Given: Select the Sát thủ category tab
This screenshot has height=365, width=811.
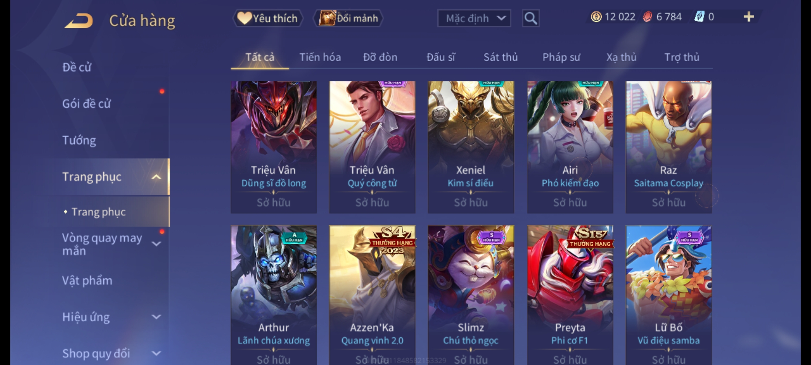Looking at the screenshot, I should coord(500,57).
